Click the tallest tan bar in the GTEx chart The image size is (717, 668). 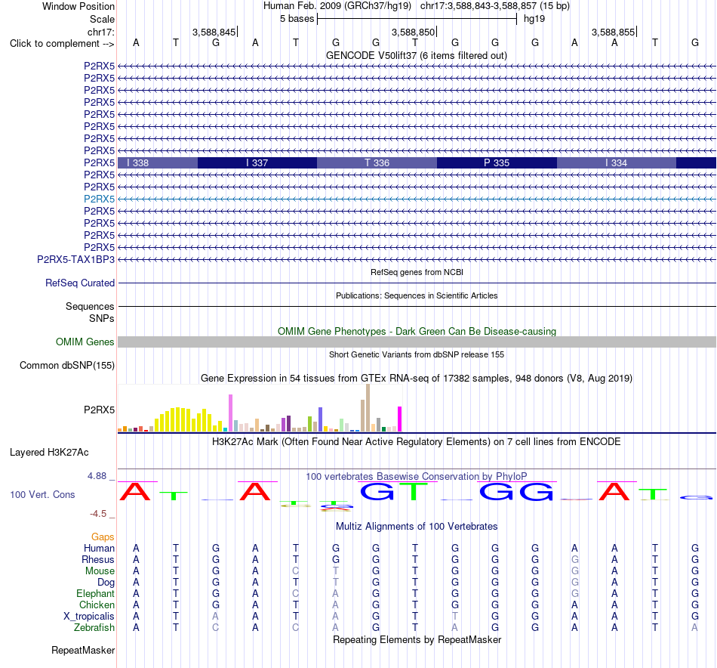pyautogui.click(x=368, y=408)
